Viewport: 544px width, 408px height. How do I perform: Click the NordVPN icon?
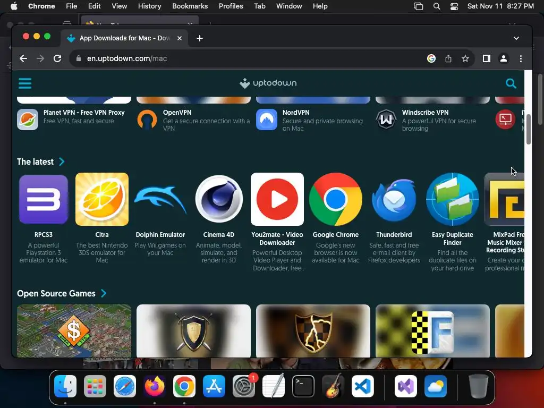tap(267, 120)
